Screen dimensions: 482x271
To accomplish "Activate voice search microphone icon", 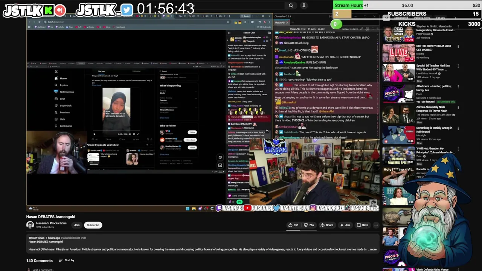I will click(304, 6).
